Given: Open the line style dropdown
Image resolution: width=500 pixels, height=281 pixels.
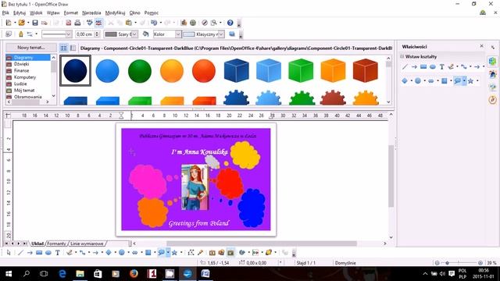Looking at the screenshot, I should [68, 34].
